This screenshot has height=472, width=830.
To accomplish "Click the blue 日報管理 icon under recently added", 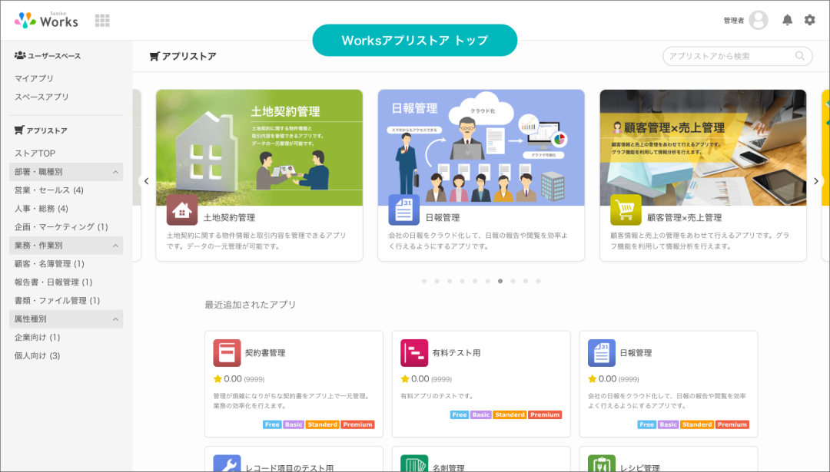I will pos(602,353).
